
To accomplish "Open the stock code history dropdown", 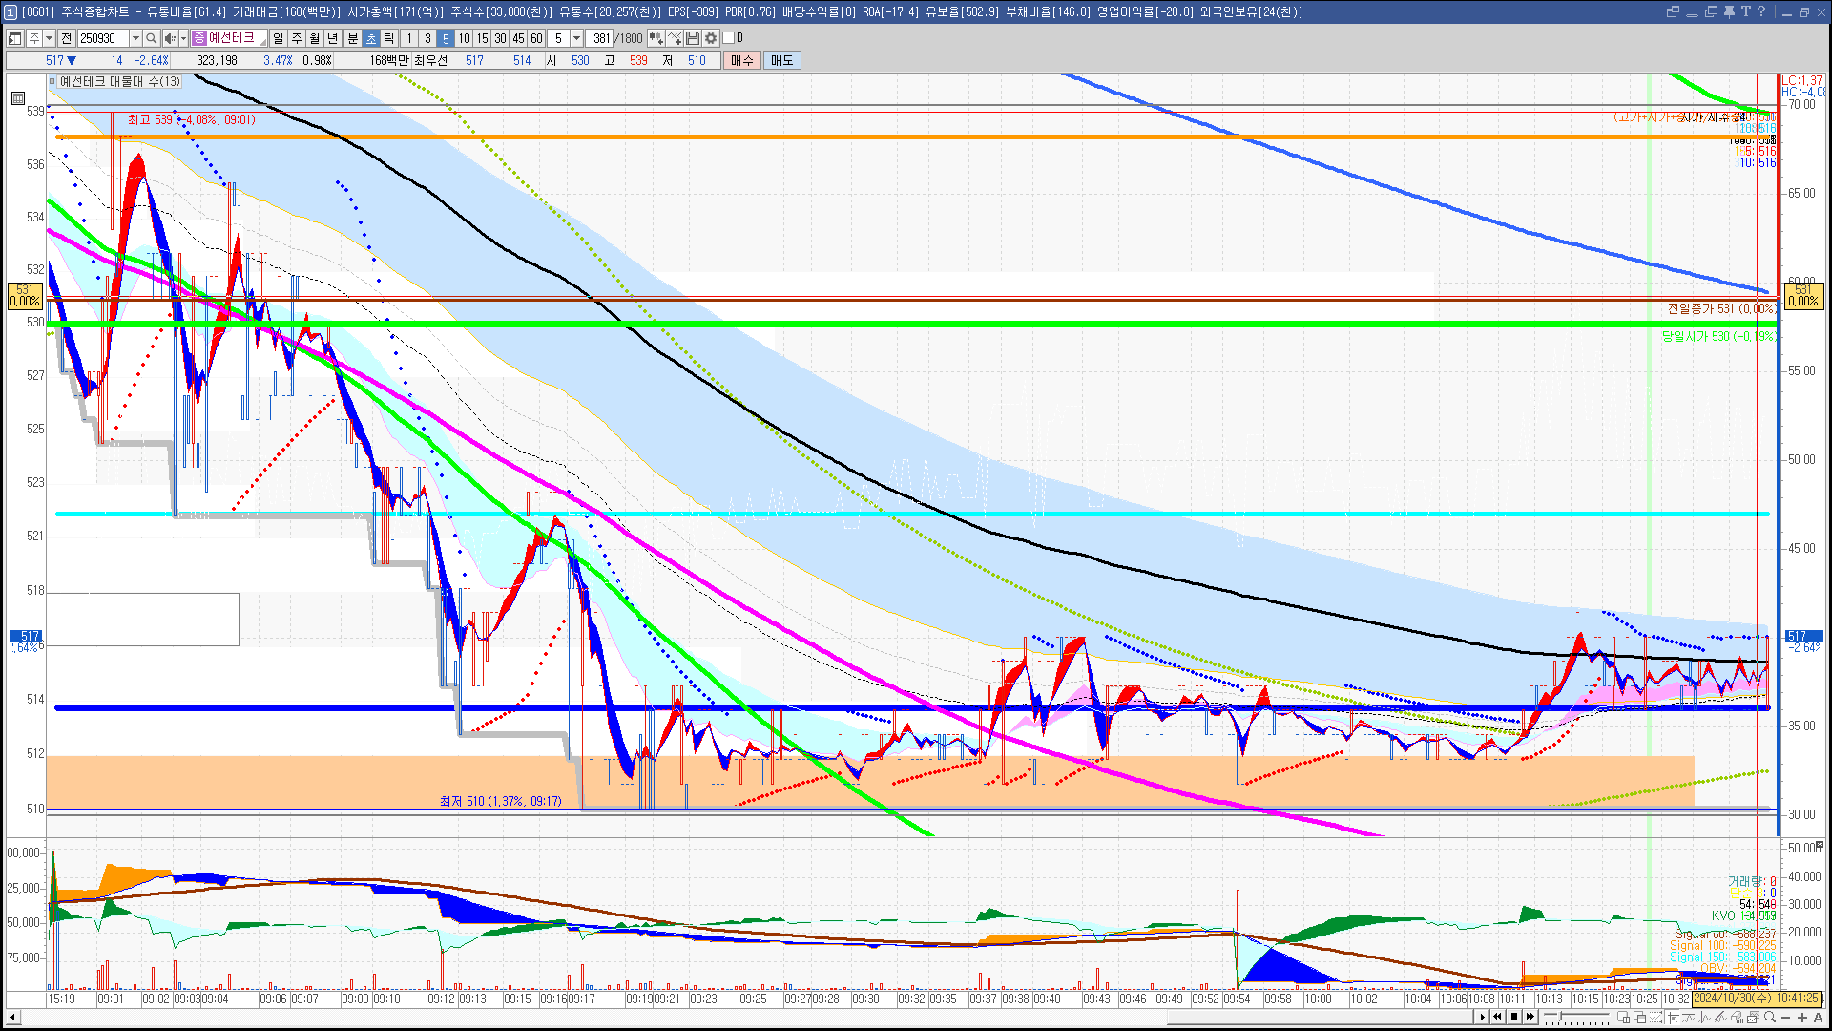I will (x=135, y=38).
